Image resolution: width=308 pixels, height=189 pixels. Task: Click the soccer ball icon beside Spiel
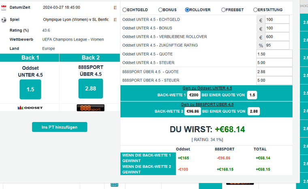[x=4, y=19]
